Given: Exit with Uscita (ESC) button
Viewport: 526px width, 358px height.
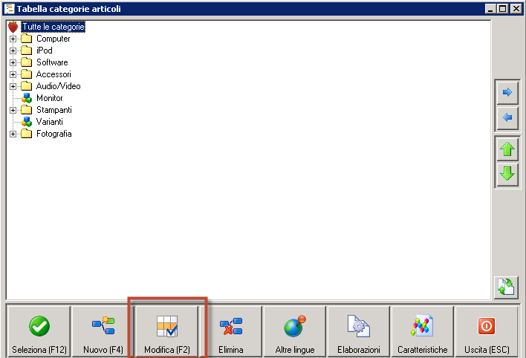Looking at the screenshot, I should (x=487, y=331).
